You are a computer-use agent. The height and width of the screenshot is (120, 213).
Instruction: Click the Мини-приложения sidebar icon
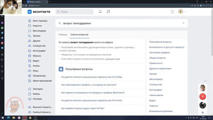tap(30, 81)
